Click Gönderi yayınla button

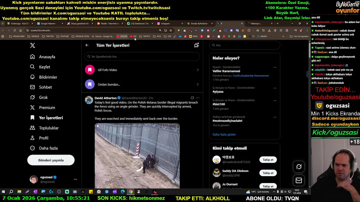click(x=51, y=160)
